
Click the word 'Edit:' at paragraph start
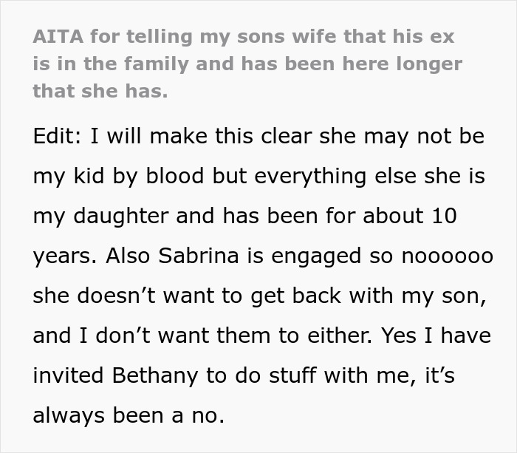pos(58,137)
